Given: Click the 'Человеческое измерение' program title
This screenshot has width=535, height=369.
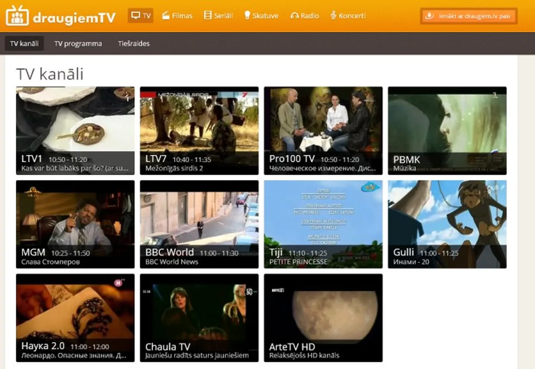Looking at the screenshot, I should click(322, 168).
